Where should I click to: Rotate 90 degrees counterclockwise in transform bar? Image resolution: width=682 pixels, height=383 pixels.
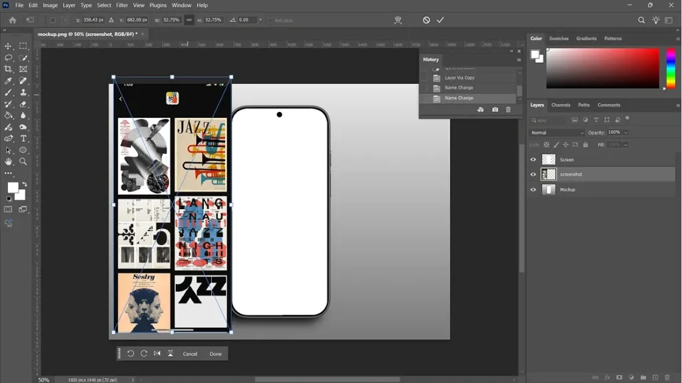tap(131, 354)
